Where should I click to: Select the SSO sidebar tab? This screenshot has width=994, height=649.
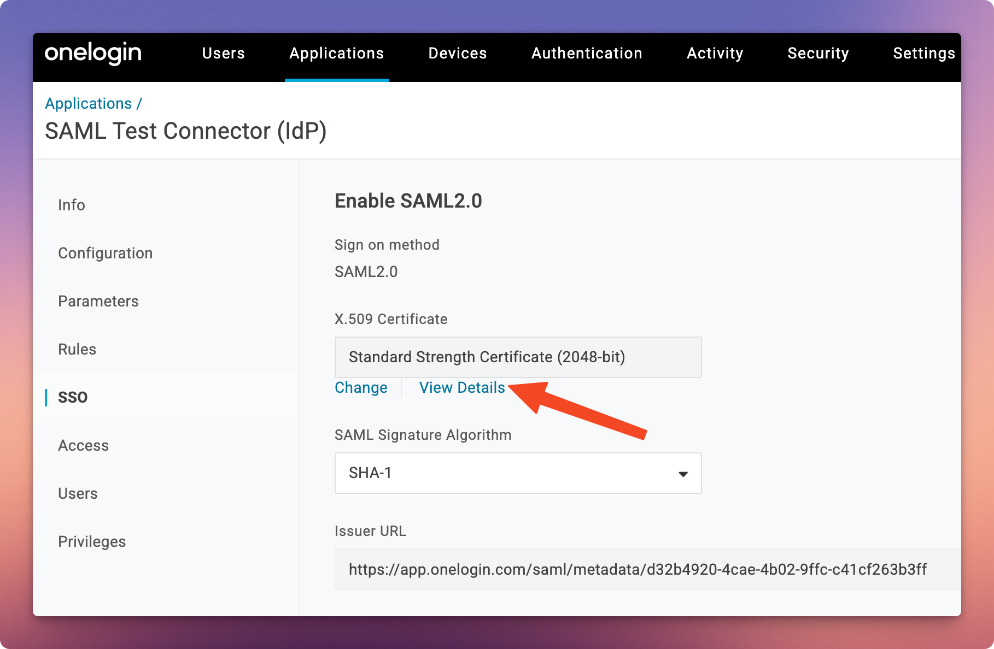73,397
